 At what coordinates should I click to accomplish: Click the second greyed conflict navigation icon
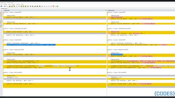click(19, 6)
